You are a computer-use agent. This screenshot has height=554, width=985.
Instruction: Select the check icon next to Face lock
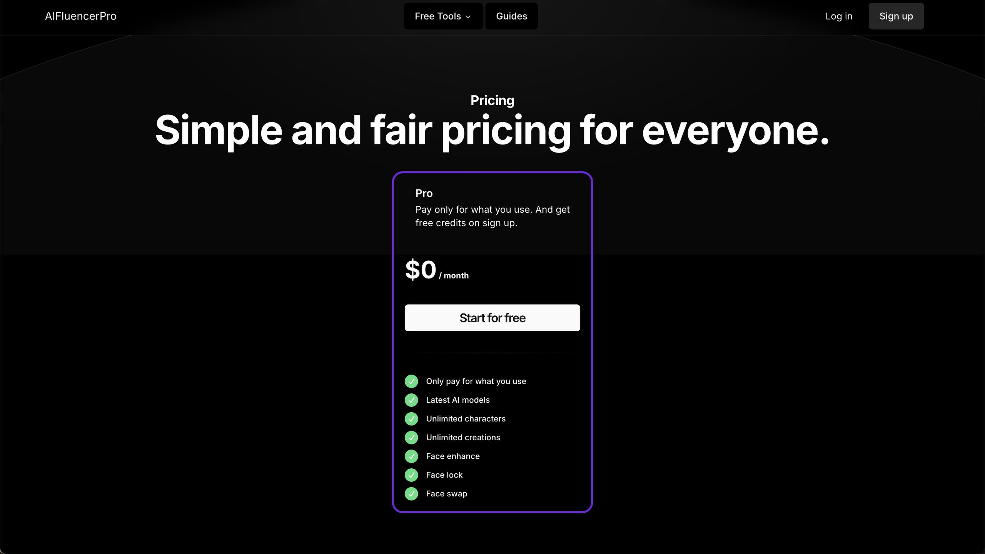point(411,475)
